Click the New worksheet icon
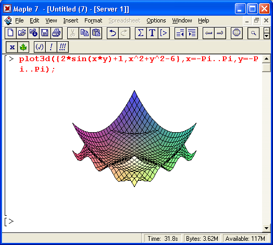This screenshot has width=273, height=245. [10, 33]
